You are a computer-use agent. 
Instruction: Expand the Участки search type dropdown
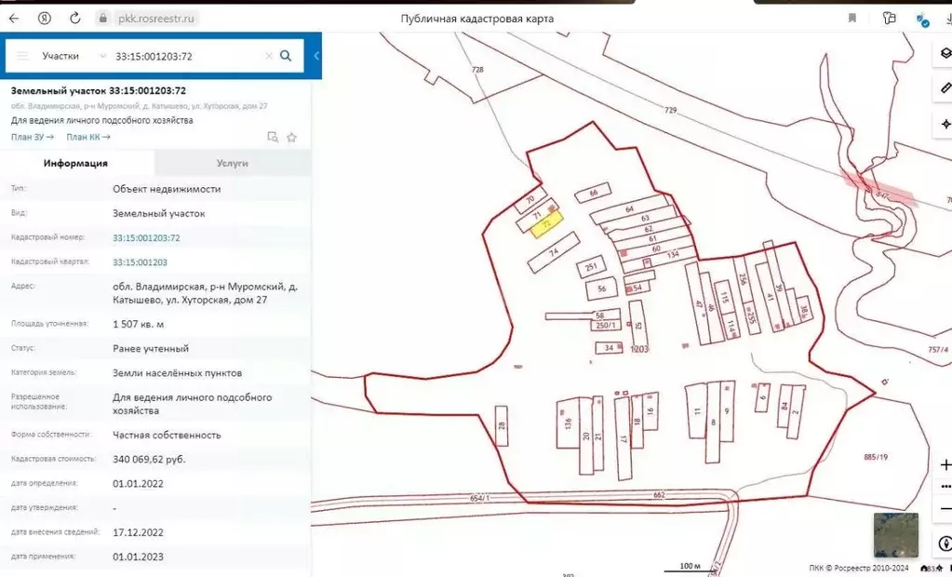tap(73, 56)
